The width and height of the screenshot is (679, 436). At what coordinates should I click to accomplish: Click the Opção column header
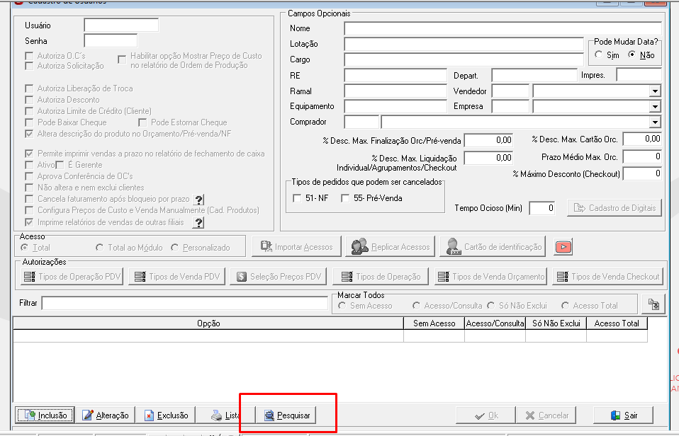click(208, 323)
